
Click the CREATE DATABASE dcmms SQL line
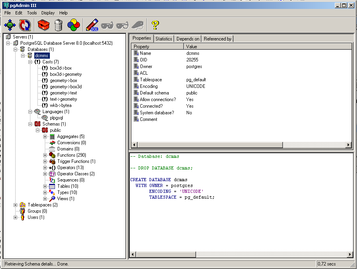click(159, 180)
